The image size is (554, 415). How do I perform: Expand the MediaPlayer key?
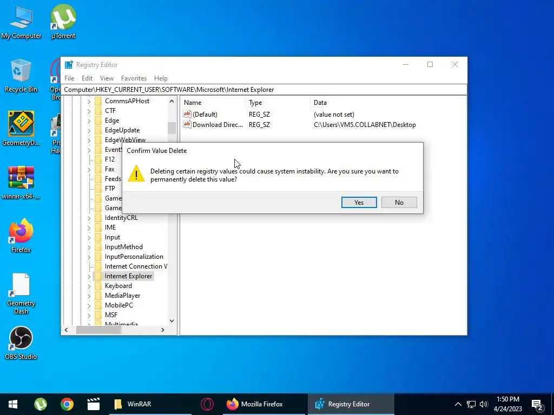click(x=89, y=296)
